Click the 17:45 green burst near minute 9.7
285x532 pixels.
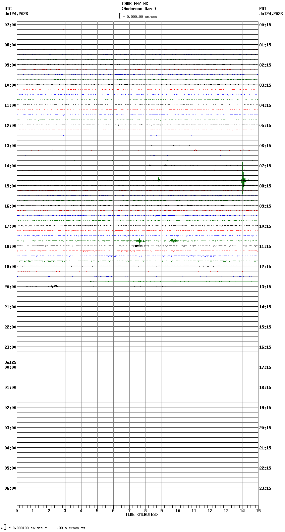173,241
